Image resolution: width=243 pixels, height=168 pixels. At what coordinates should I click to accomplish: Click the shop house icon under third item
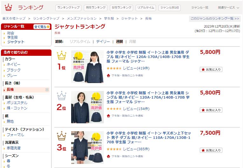click(x=108, y=156)
